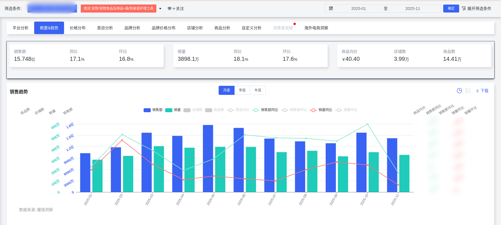Click the heart follow icon
Screen dimensions: 501x225
coord(169,9)
